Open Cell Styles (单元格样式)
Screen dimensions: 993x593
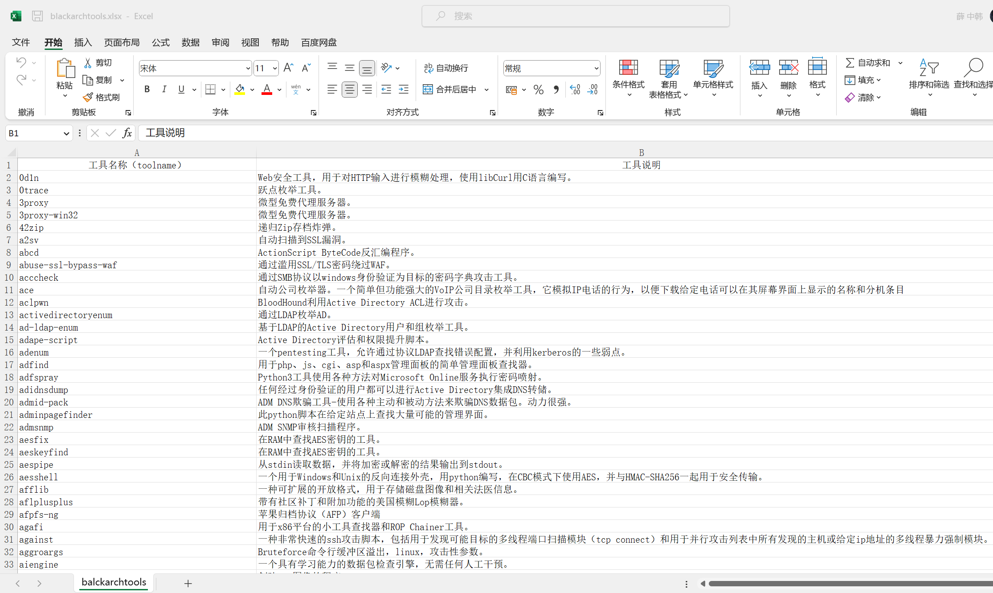click(x=713, y=78)
